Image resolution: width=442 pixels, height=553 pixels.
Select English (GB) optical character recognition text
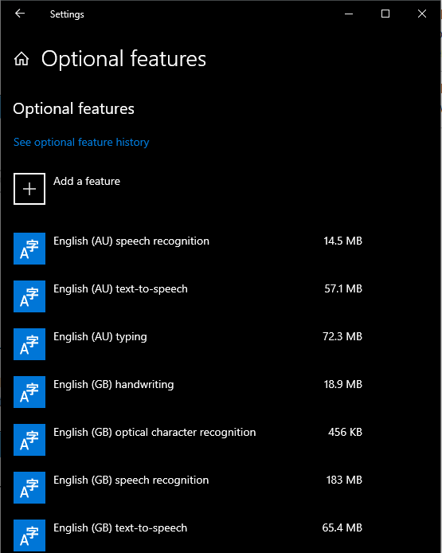(x=155, y=433)
